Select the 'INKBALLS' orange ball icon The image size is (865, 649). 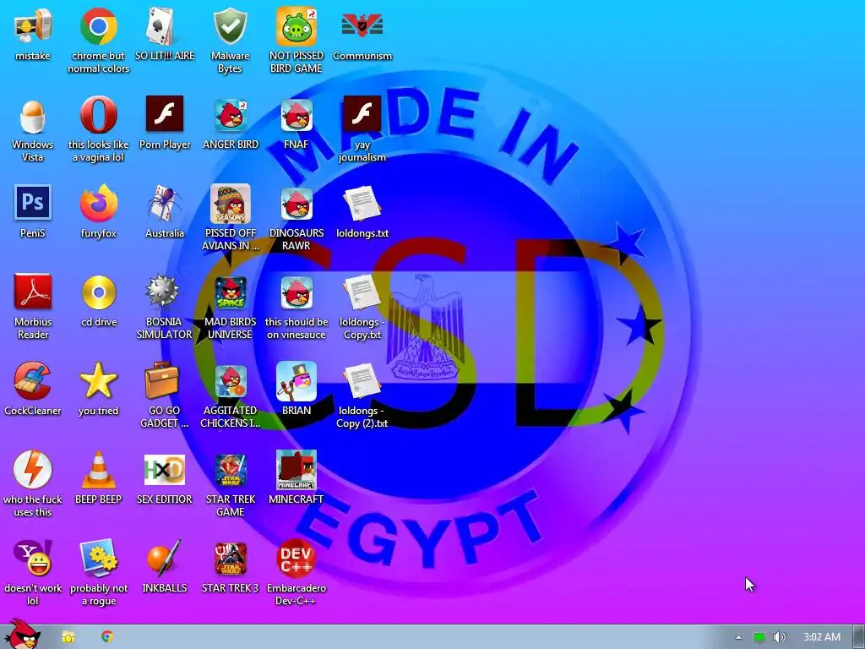165,559
